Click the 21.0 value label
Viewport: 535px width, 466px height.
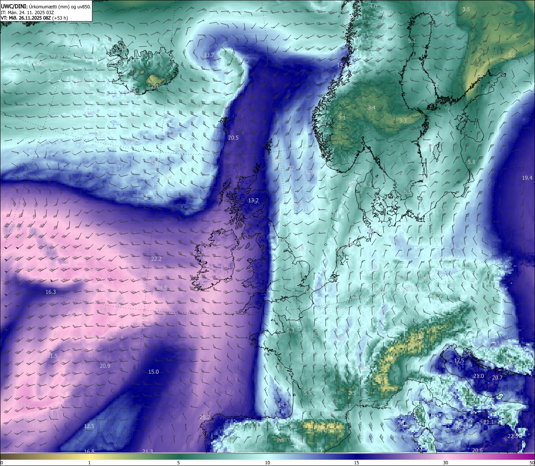click(x=479, y=376)
